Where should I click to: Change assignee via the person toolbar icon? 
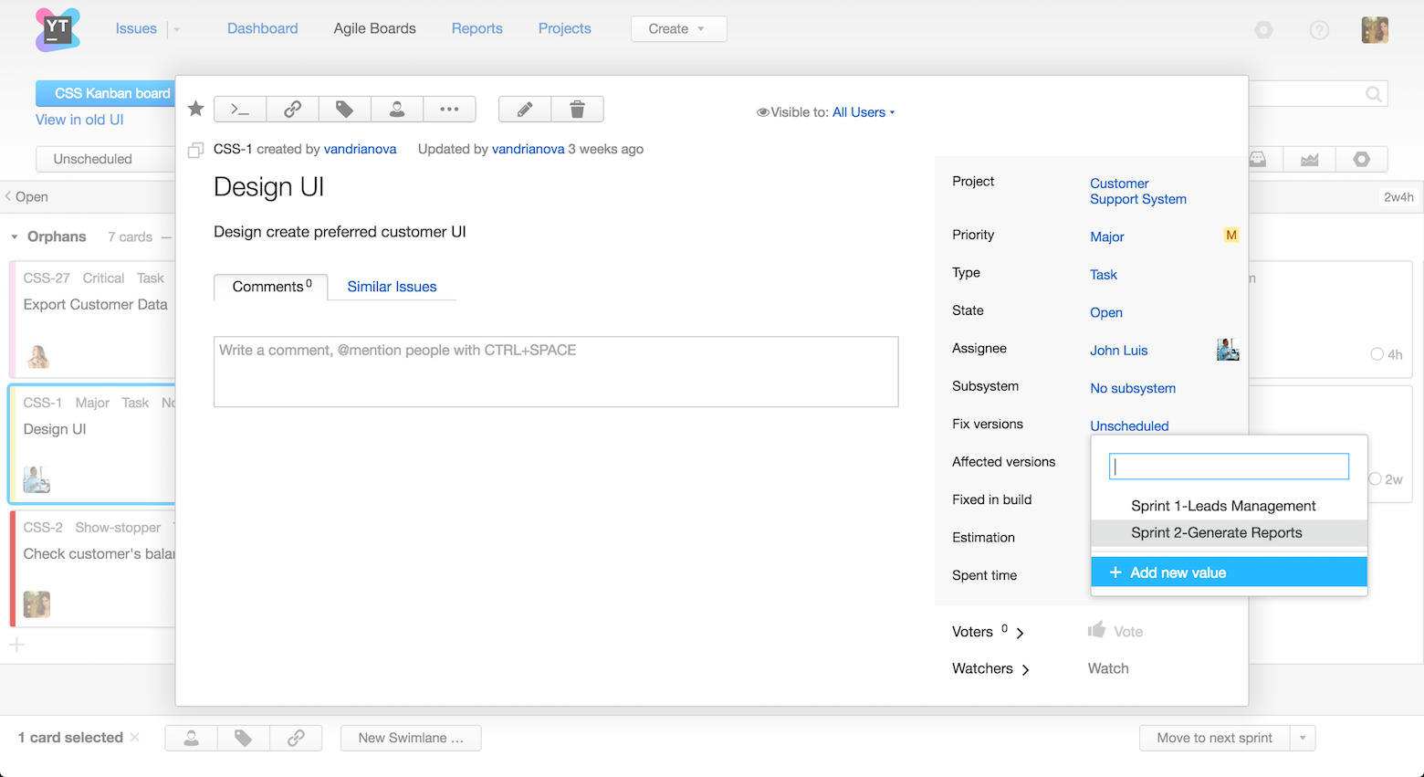(x=397, y=109)
